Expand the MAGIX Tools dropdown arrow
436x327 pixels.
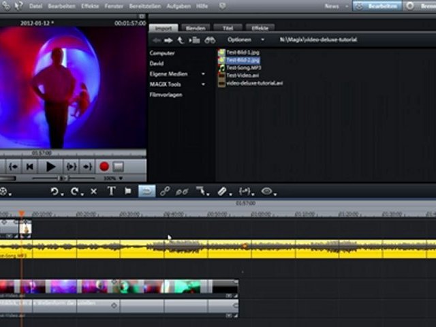[203, 84]
